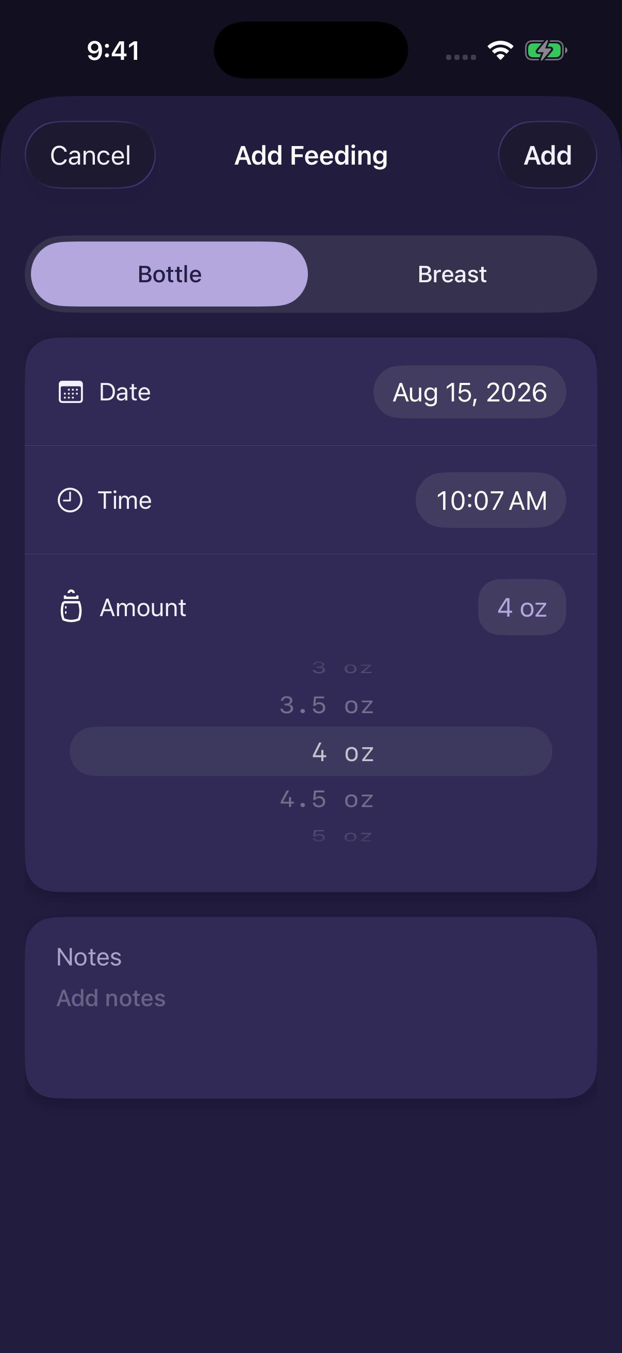Image resolution: width=622 pixels, height=1353 pixels.
Task: Tap the cellular signal dots icon
Action: coord(461,57)
